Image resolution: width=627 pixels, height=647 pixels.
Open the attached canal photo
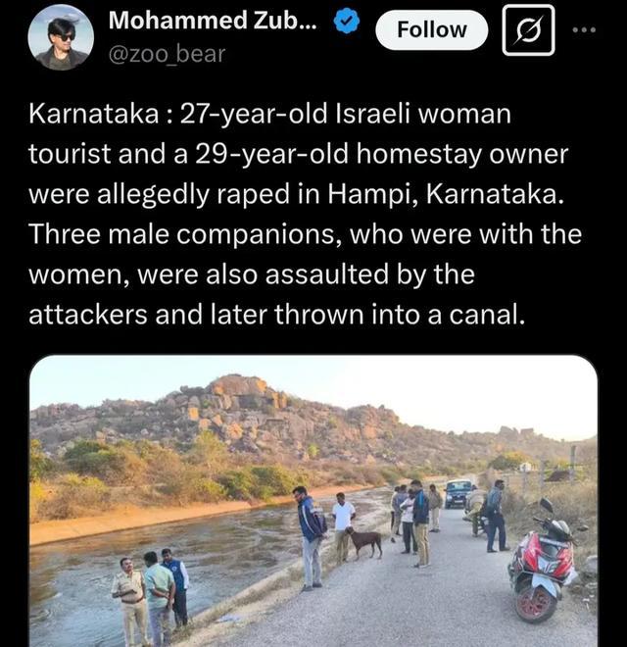[313, 501]
